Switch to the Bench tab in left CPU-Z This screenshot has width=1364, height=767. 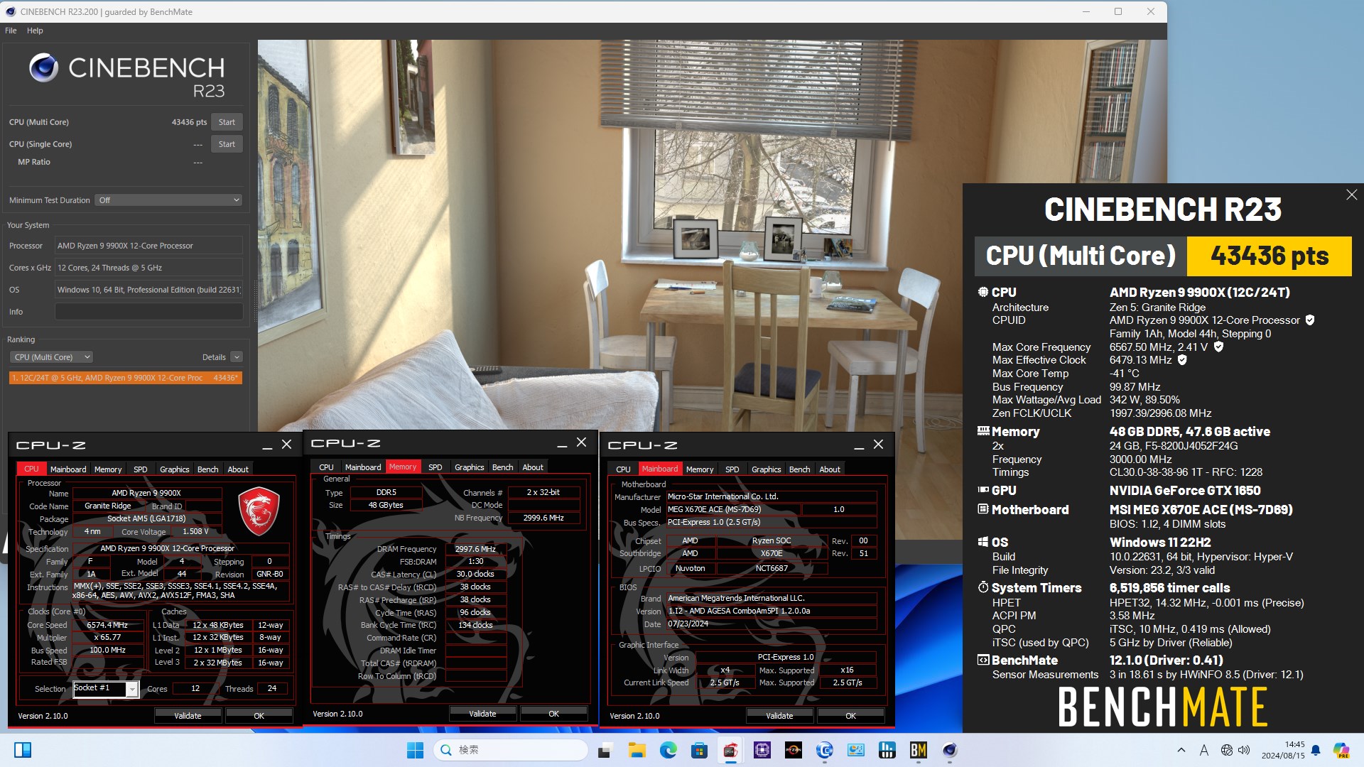(207, 469)
